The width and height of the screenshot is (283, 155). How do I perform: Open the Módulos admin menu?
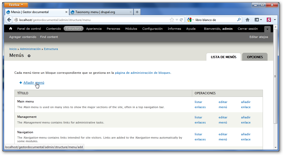131,29
